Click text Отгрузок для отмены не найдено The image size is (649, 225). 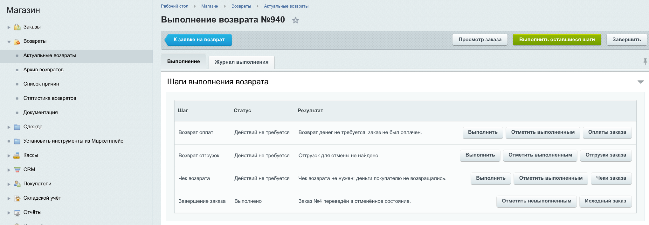pos(339,156)
